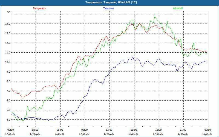Click the '21:00' time label
The image size is (219, 137).
(x=183, y=130)
